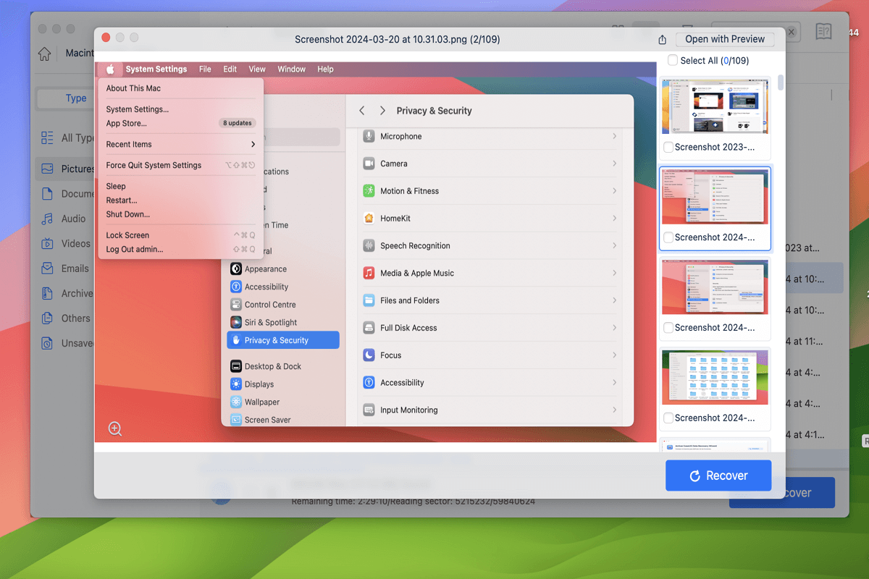The image size is (869, 579).
Task: Expand the Type filter in the sidebar
Action: pyautogui.click(x=75, y=98)
